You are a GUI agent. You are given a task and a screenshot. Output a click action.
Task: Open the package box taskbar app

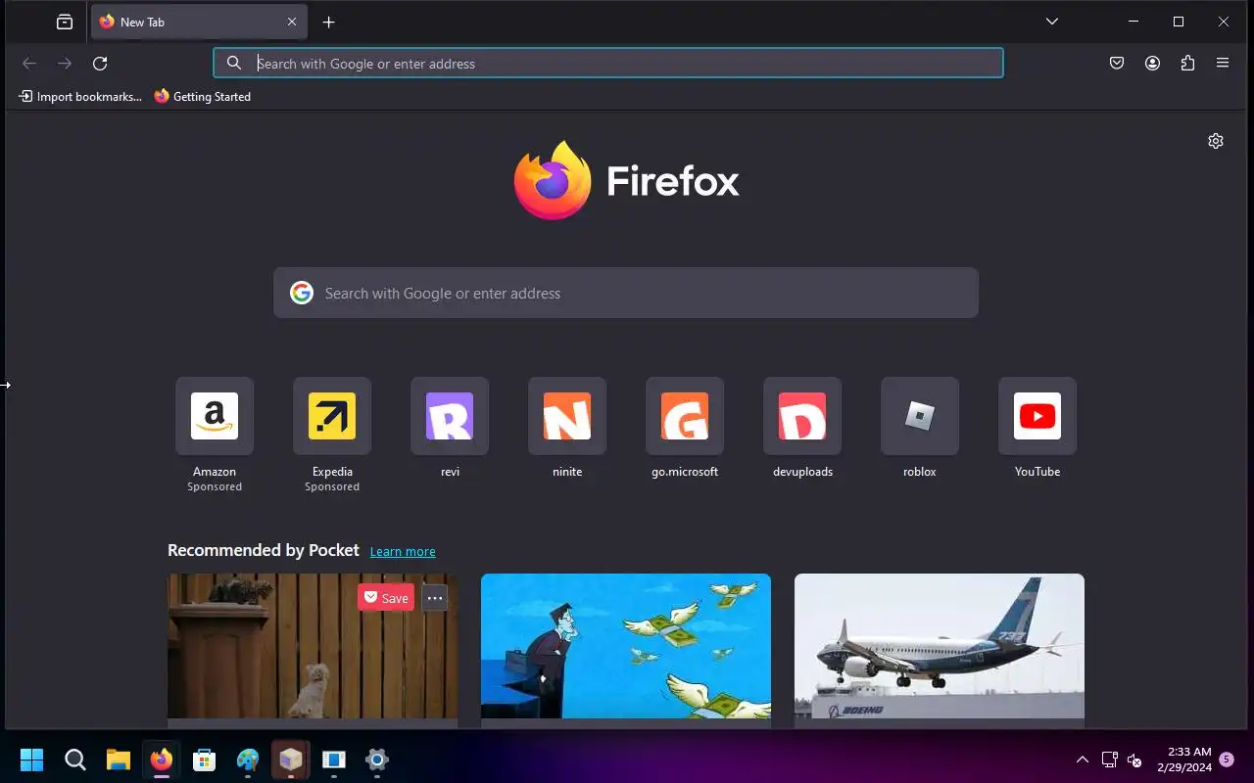coord(291,760)
